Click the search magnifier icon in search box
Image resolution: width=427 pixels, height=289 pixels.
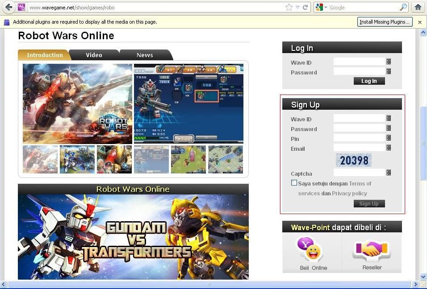[x=403, y=7]
